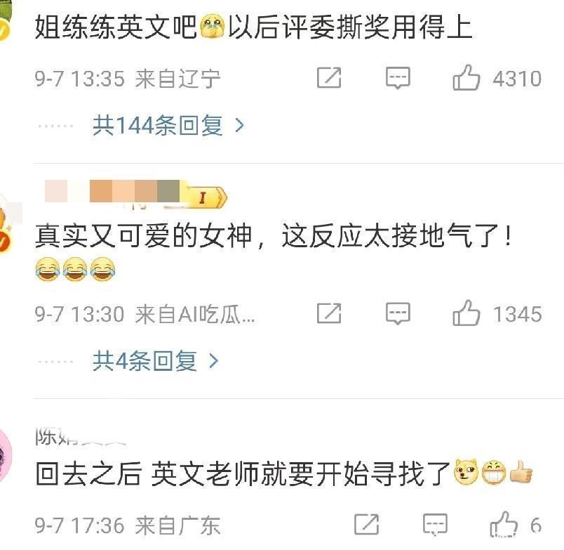The width and height of the screenshot is (564, 550).
Task: Open chevron arrow next to 共144条回复
Action: [x=239, y=126]
